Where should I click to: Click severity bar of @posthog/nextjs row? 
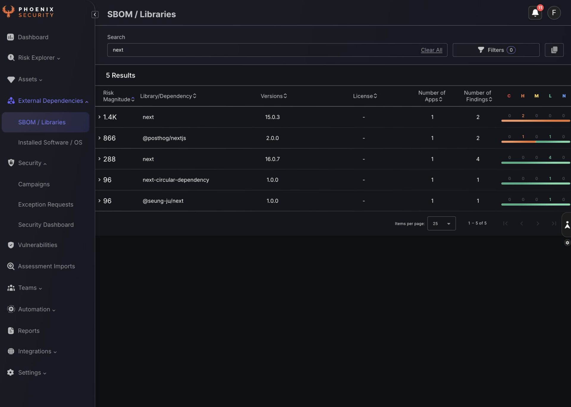coord(535,142)
